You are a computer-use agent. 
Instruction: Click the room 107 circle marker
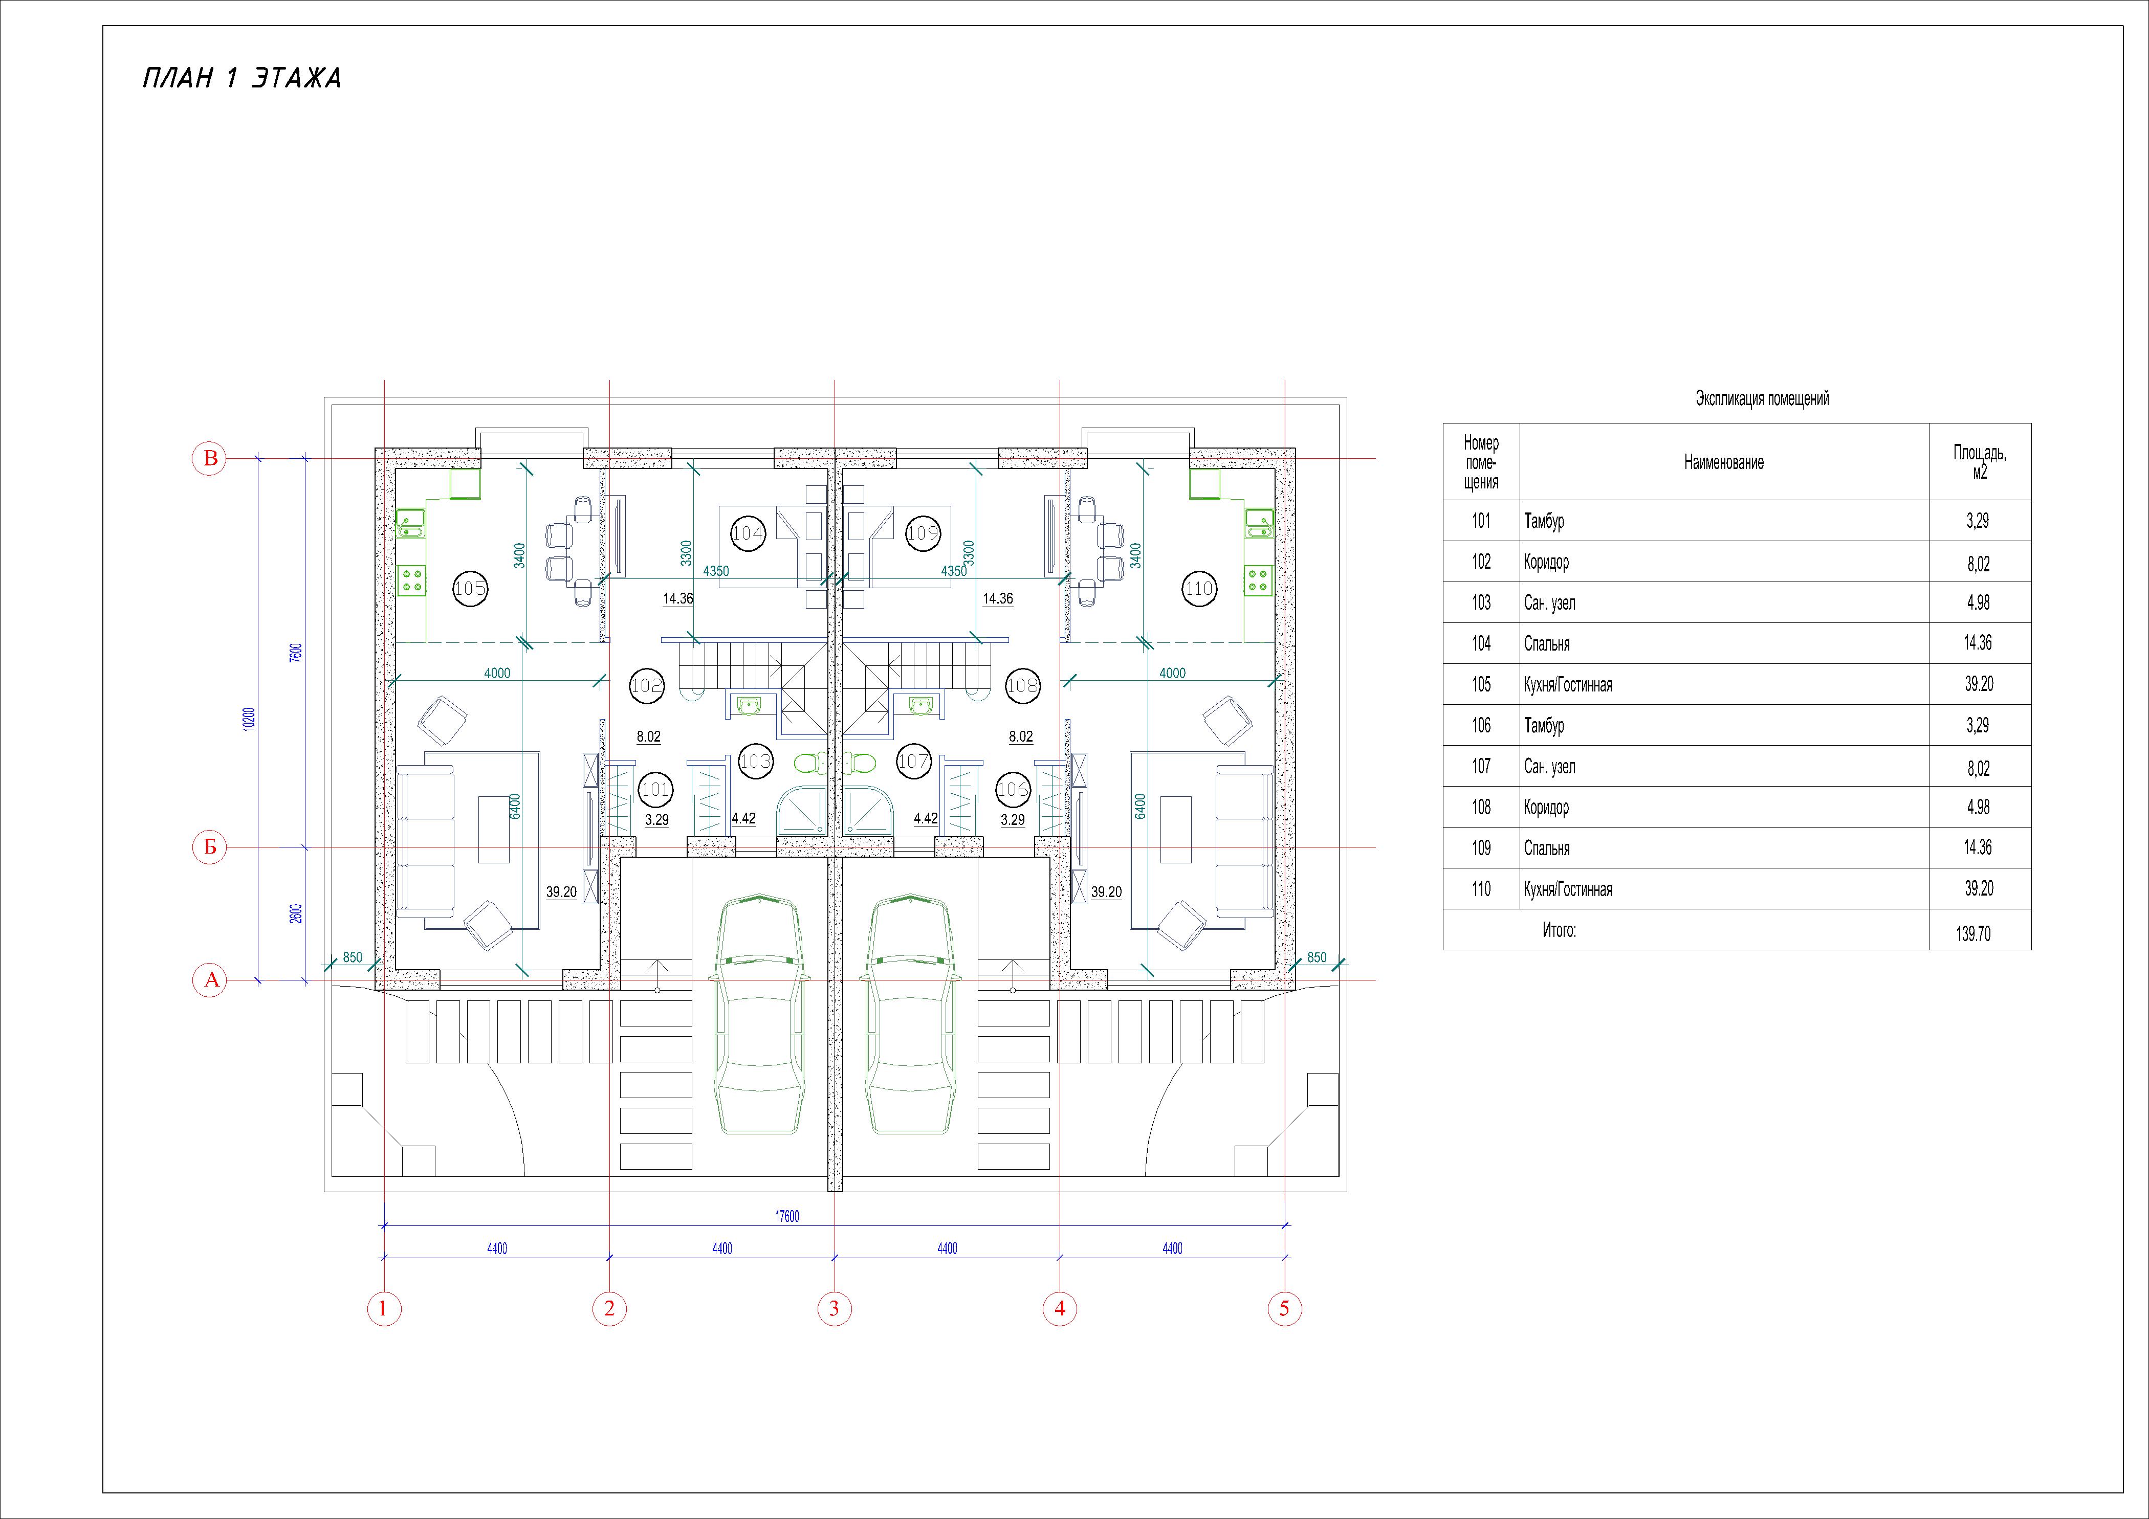click(x=913, y=762)
